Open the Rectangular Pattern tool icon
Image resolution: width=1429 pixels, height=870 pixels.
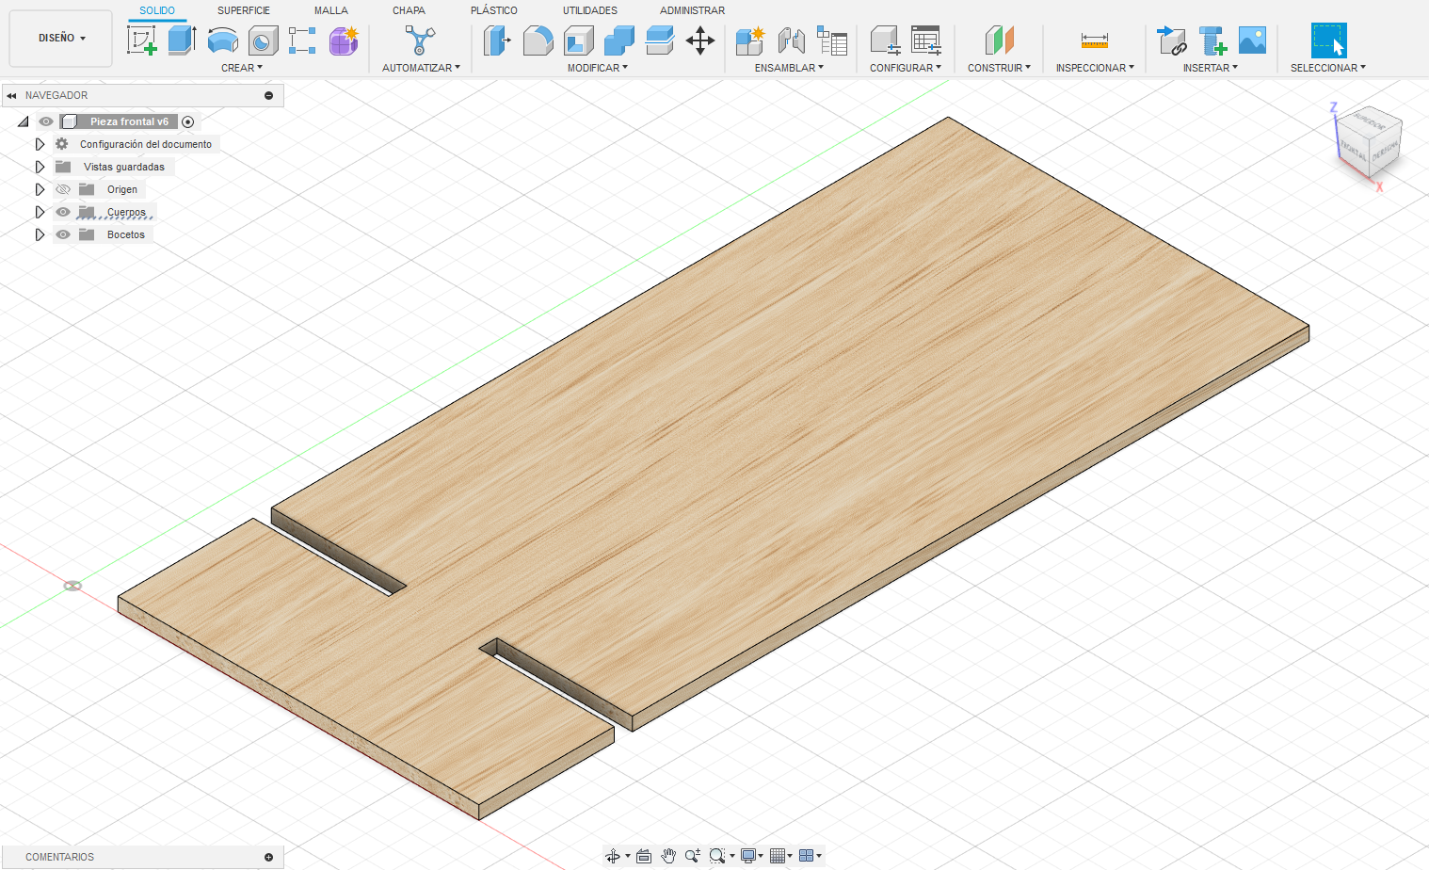(302, 40)
